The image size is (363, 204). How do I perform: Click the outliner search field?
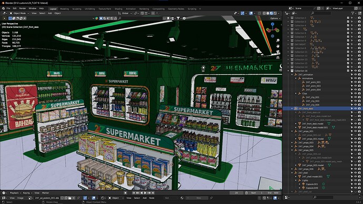click(320, 13)
